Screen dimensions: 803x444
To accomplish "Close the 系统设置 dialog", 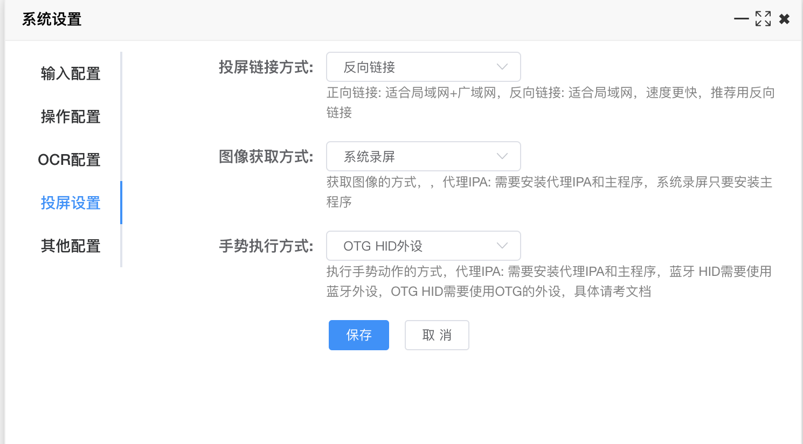I will (785, 19).
